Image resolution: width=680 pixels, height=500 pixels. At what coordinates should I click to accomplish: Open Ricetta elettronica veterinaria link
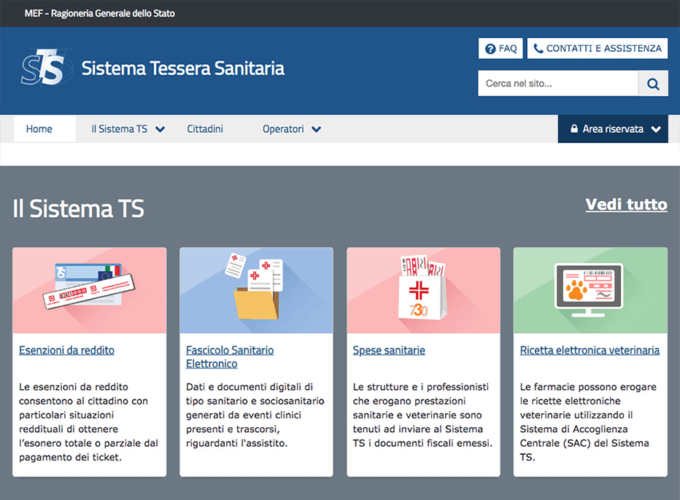[590, 351]
